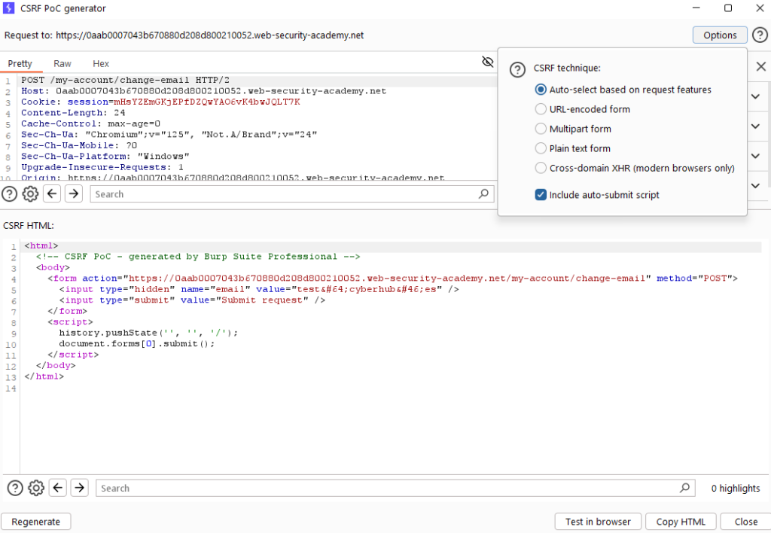The height and width of the screenshot is (533, 771).
Task: Click Test in browser
Action: pos(598,522)
